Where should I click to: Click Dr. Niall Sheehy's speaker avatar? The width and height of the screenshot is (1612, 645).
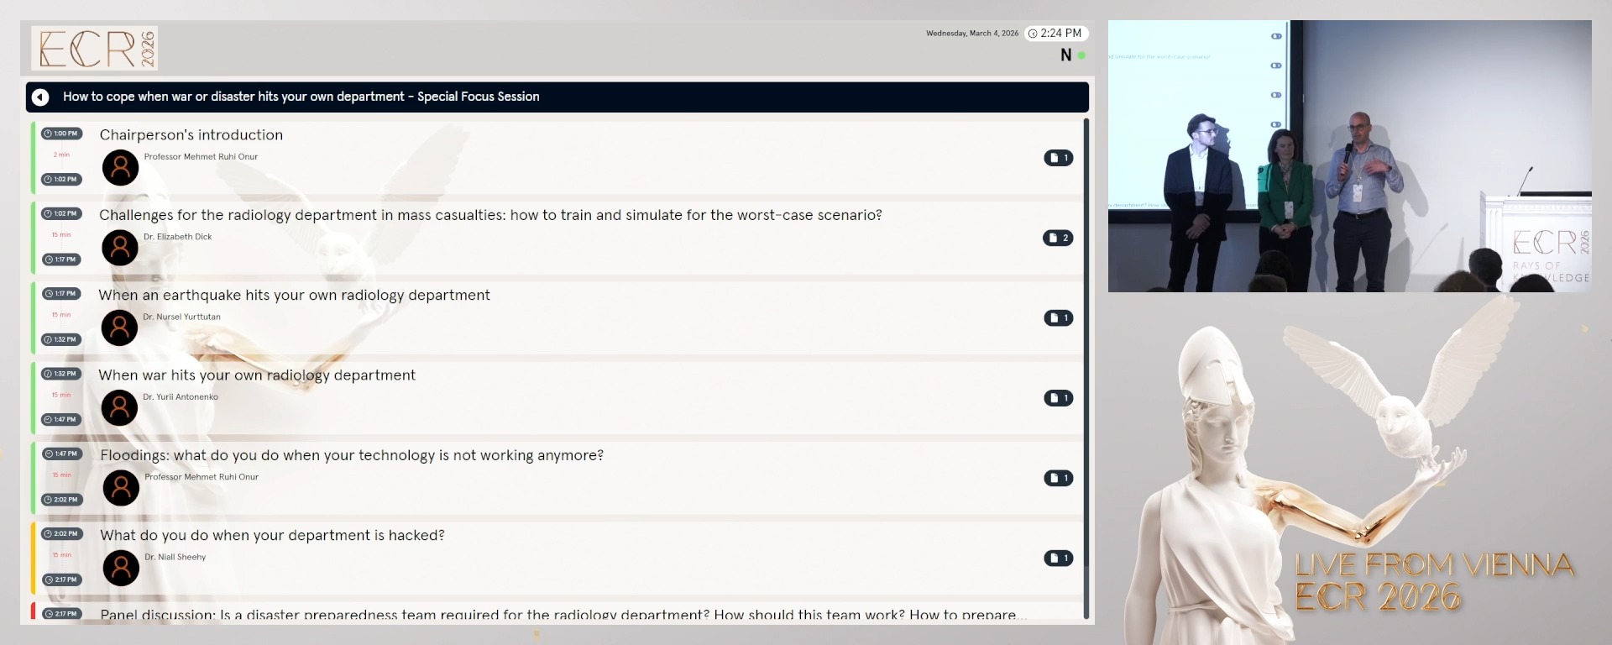pos(121,569)
